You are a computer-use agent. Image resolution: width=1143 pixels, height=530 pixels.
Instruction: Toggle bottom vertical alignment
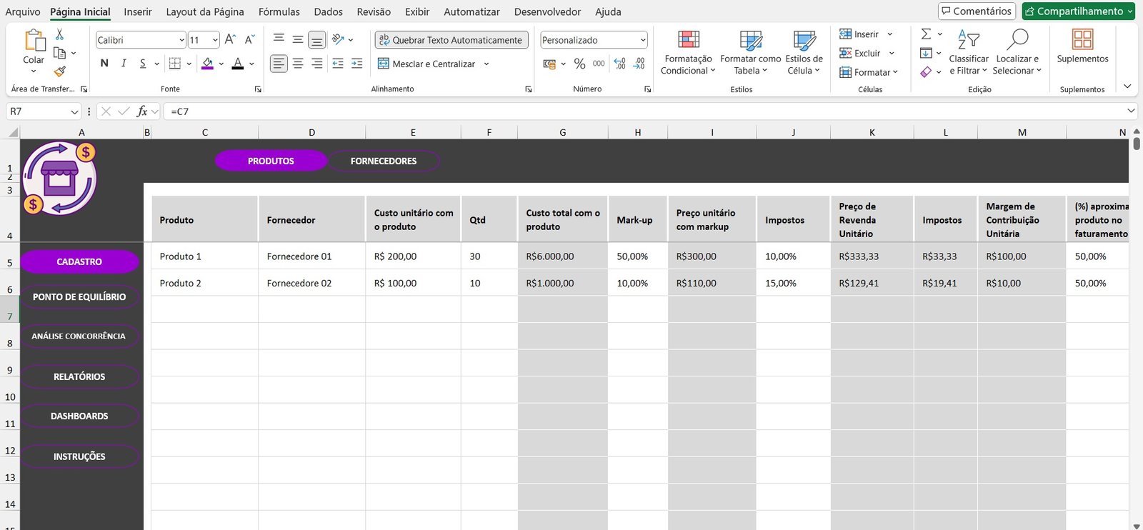click(x=317, y=40)
